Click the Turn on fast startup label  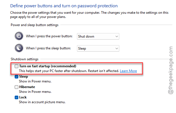coord(48,66)
